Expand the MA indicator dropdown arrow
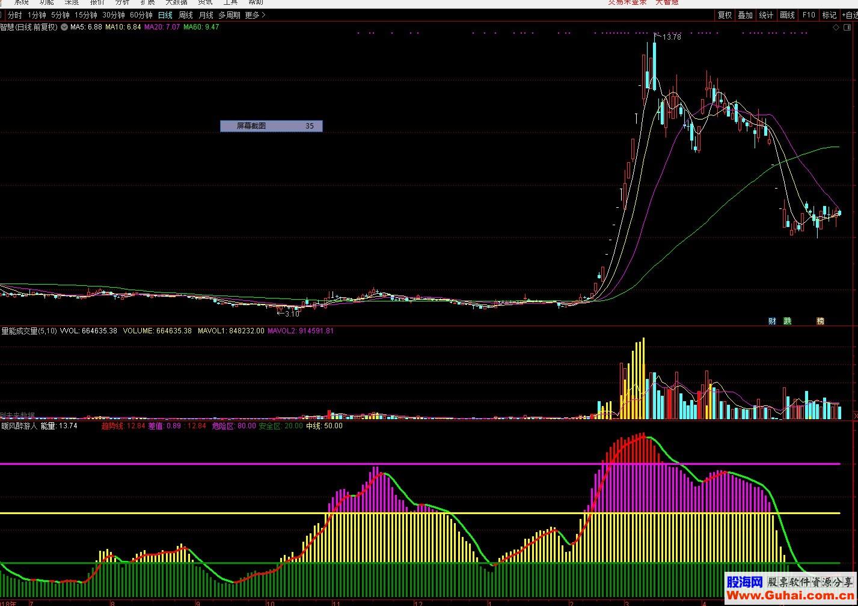This screenshot has height=606, width=858. click(64, 27)
